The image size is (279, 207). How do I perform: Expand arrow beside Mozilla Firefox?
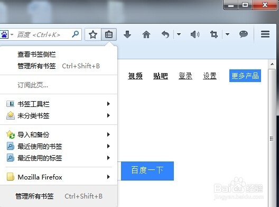click(x=108, y=177)
